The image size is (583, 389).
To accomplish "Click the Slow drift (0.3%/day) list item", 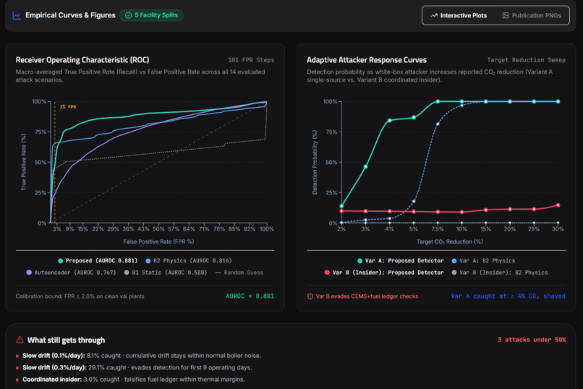I will (134, 367).
